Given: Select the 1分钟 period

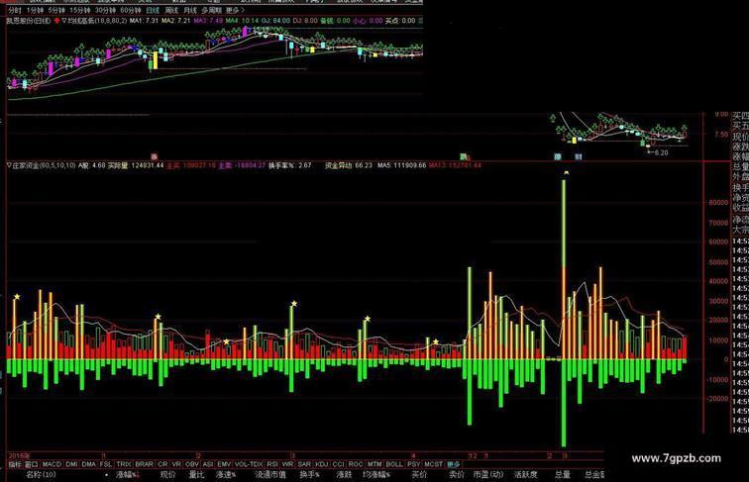Looking at the screenshot, I should pyautogui.click(x=35, y=10).
